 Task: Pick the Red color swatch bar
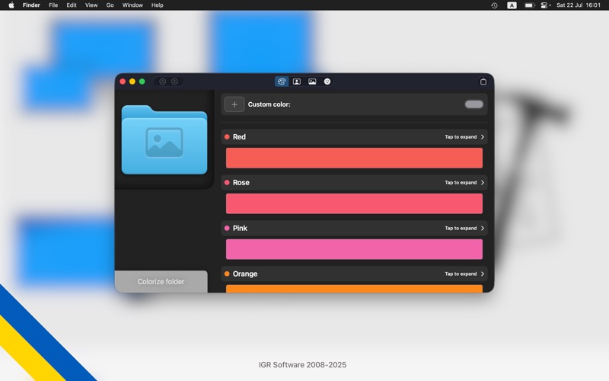354,158
